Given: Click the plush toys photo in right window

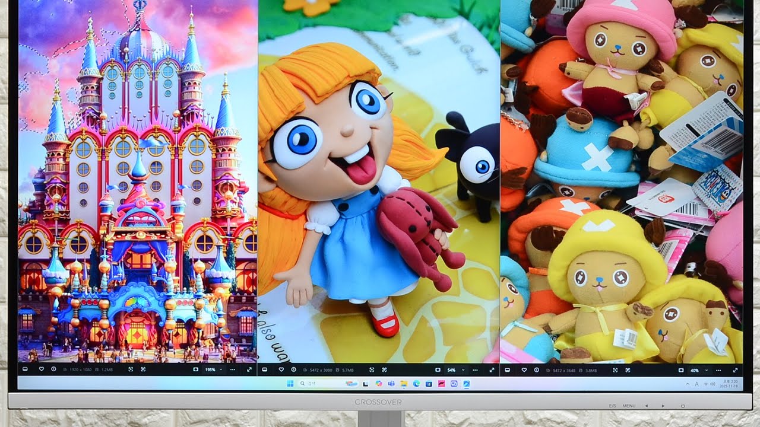Looking at the screenshot, I should [621, 181].
